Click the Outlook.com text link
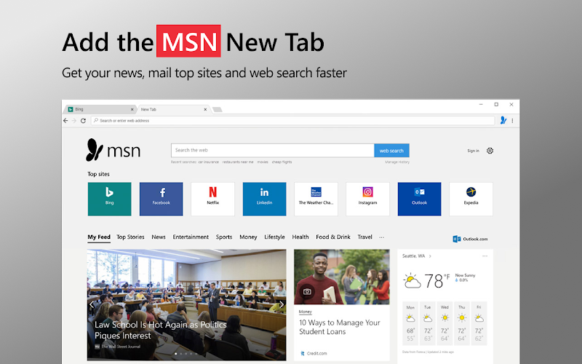 pos(476,240)
